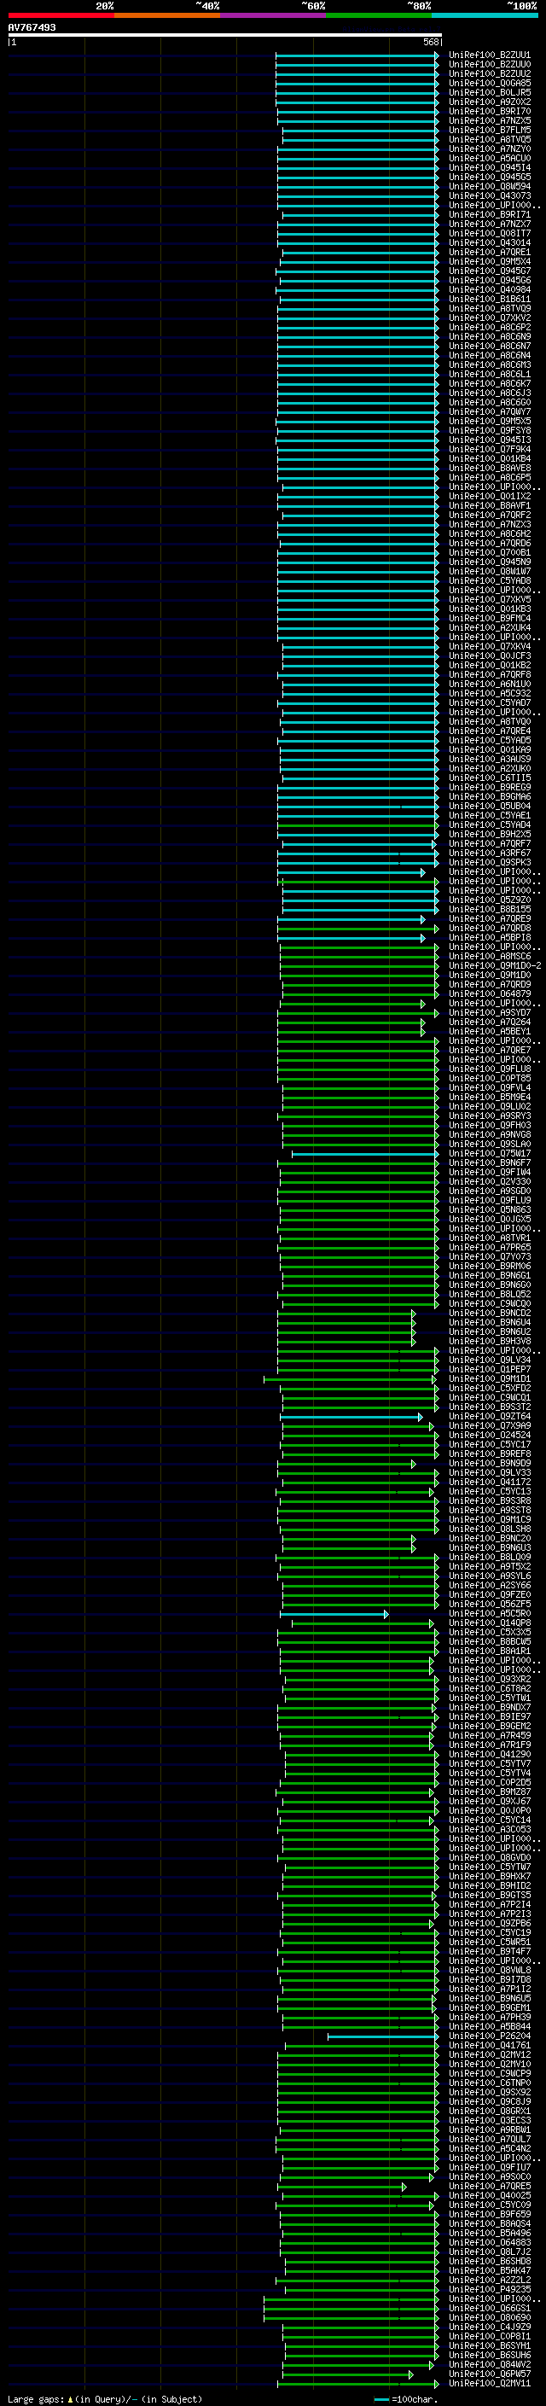The height and width of the screenshot is (2406, 546).
Task: Click the cyan alignment bar for Q75W17
Action: pyautogui.click(x=364, y=1154)
